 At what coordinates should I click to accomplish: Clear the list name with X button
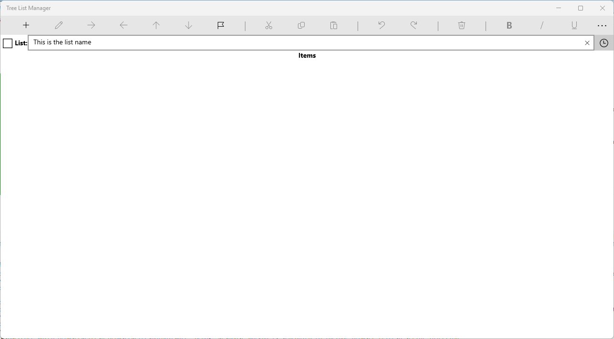pos(587,43)
